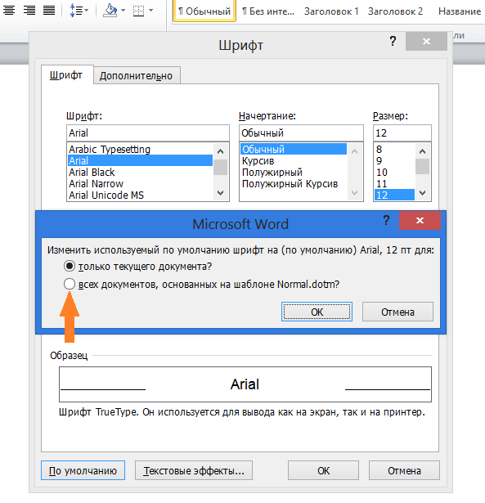Open shading color dropdown arrow
Image resolution: width=485 pixels, height=503 pixels.
(123, 11)
